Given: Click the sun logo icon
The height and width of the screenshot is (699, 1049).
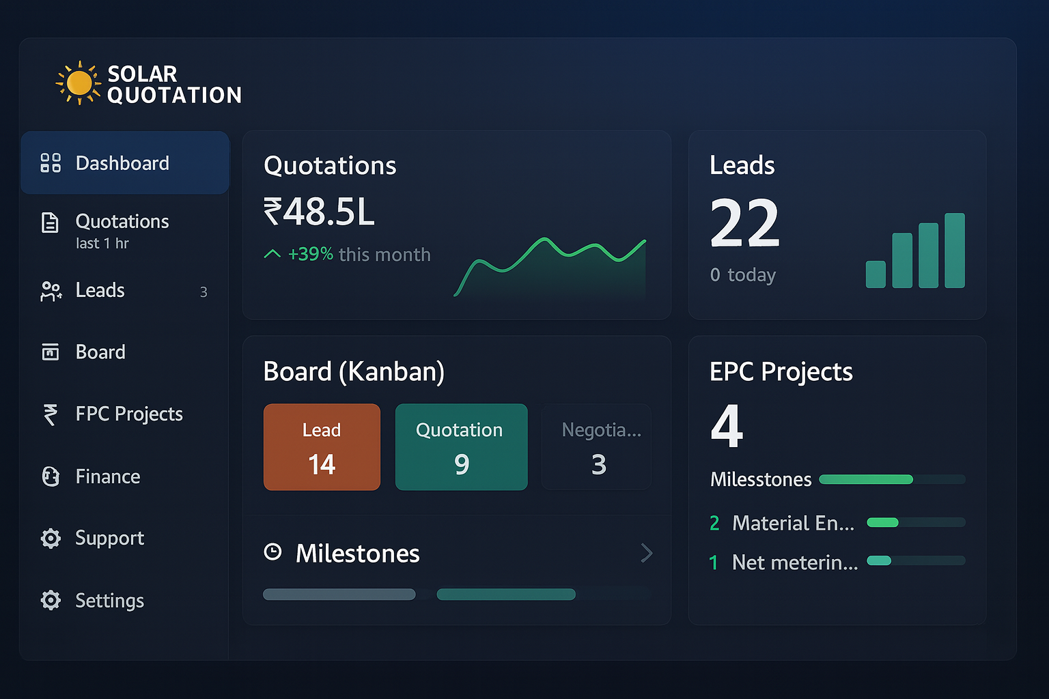Looking at the screenshot, I should 79,83.
